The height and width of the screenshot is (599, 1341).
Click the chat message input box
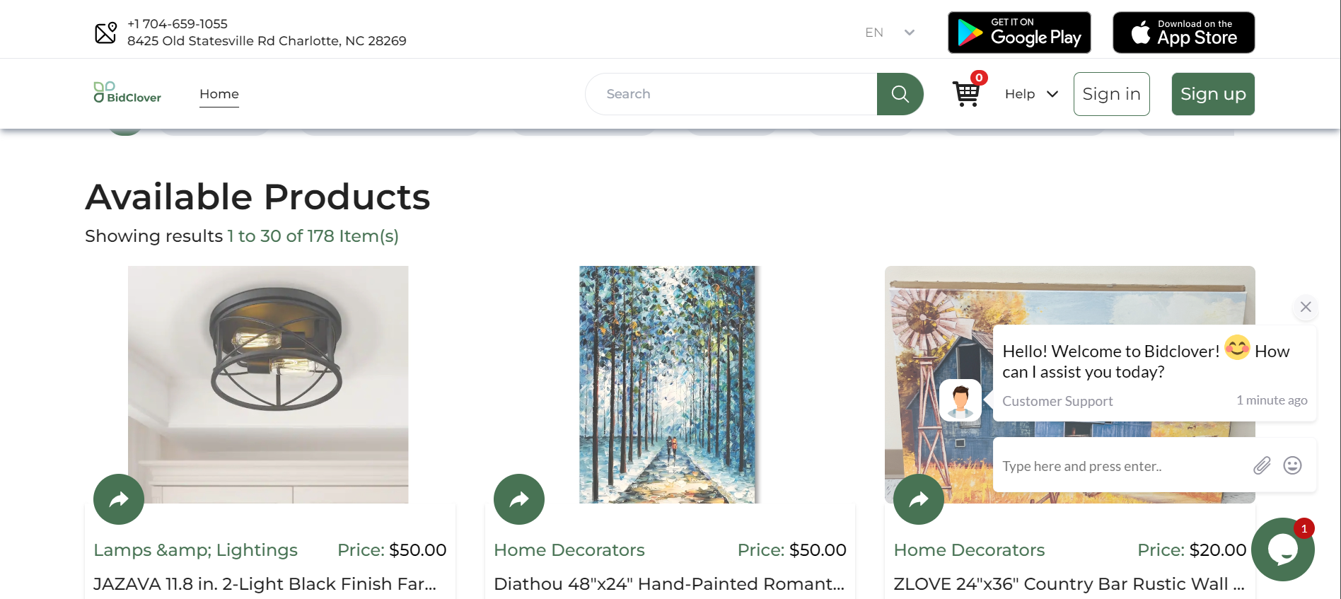click(x=1121, y=466)
